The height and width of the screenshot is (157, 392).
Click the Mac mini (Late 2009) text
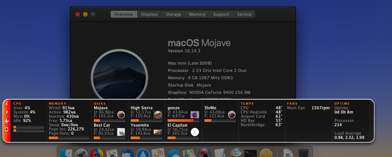[190, 63]
